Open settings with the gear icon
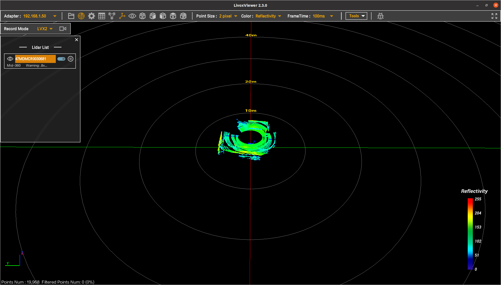The height and width of the screenshot is (285, 501). [x=92, y=16]
